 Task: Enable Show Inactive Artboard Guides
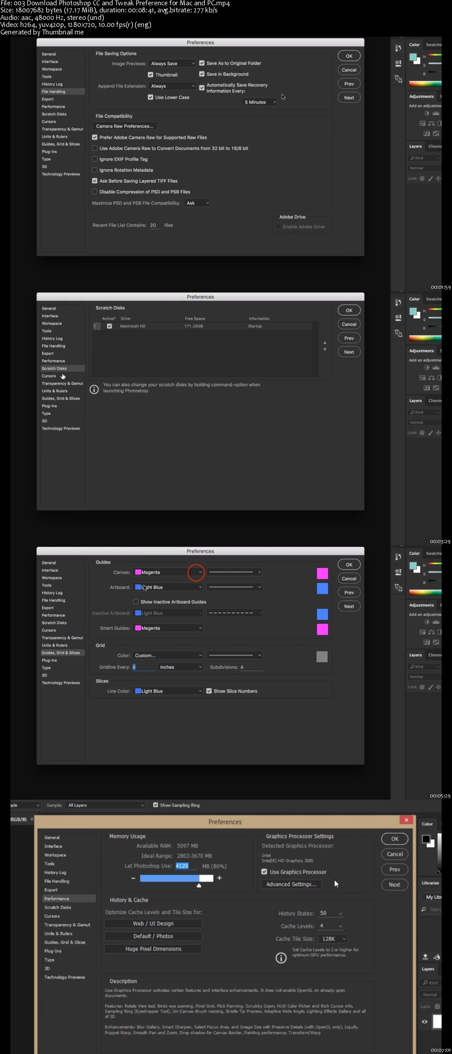(136, 602)
